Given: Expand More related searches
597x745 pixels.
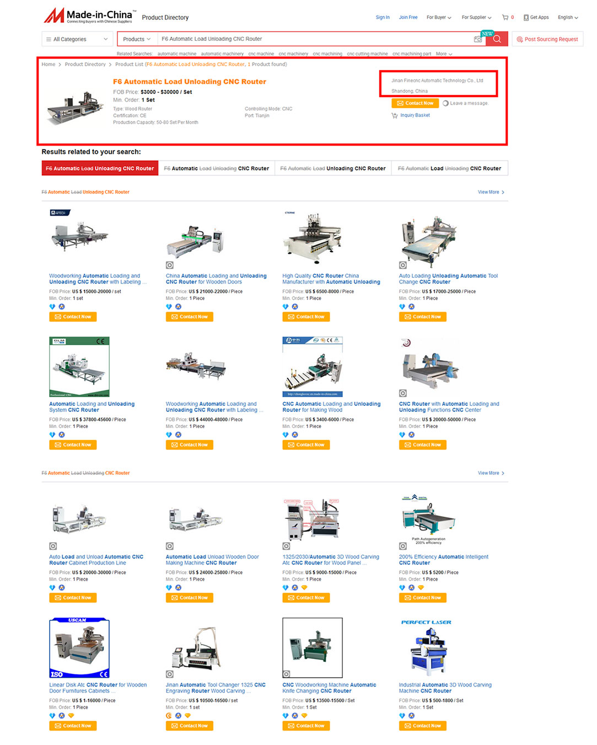Looking at the screenshot, I should pos(444,54).
